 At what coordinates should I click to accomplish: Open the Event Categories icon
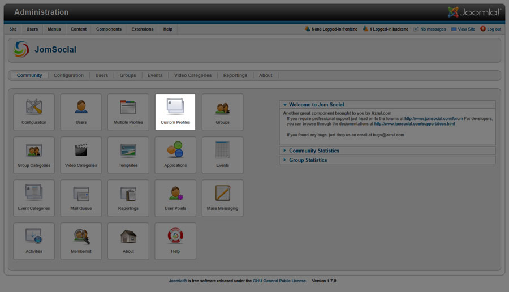click(34, 198)
